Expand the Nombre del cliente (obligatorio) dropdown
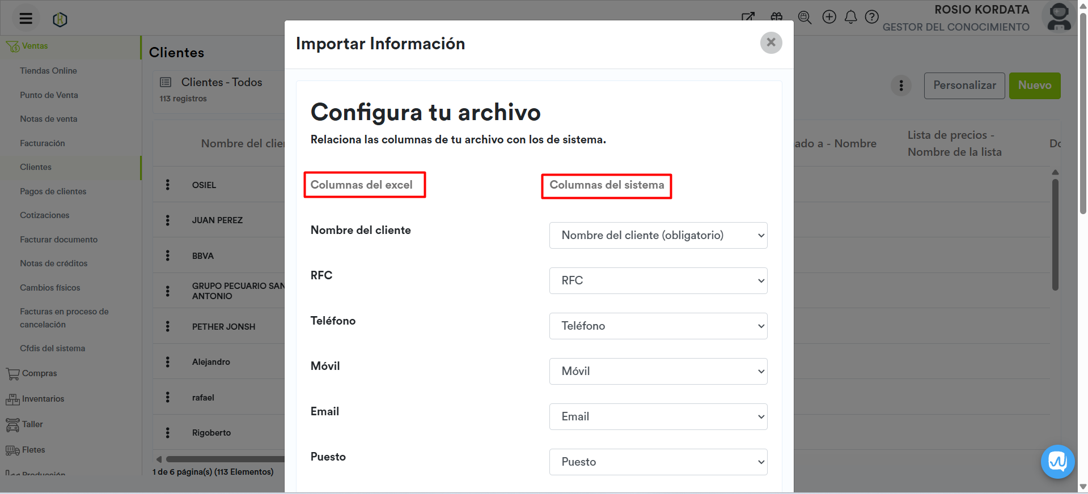1088x494 pixels. coord(658,235)
